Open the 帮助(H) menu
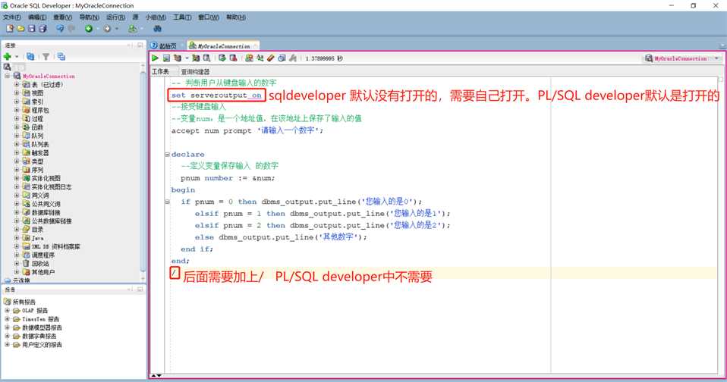Image resolution: width=727 pixels, height=382 pixels. pos(236,17)
